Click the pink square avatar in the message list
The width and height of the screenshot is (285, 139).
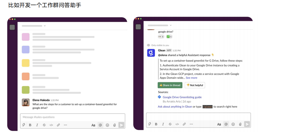26,37
